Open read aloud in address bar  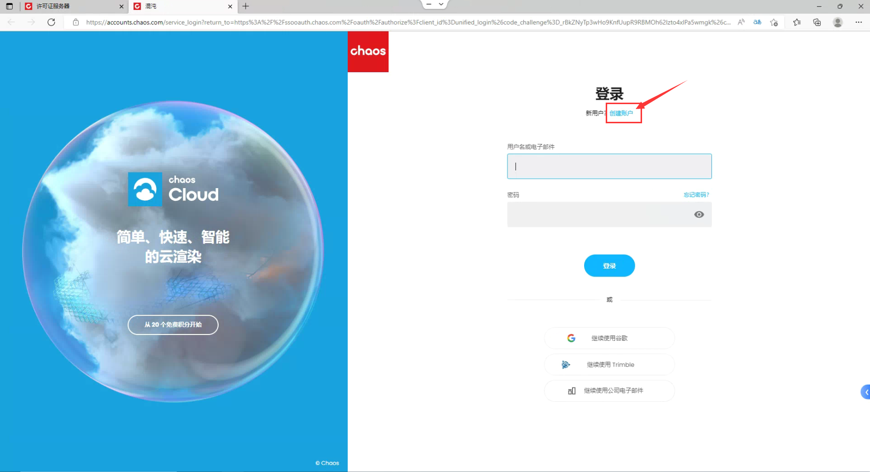[741, 22]
